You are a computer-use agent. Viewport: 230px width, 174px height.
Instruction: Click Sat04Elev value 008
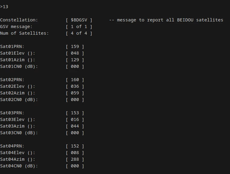(x=75, y=153)
